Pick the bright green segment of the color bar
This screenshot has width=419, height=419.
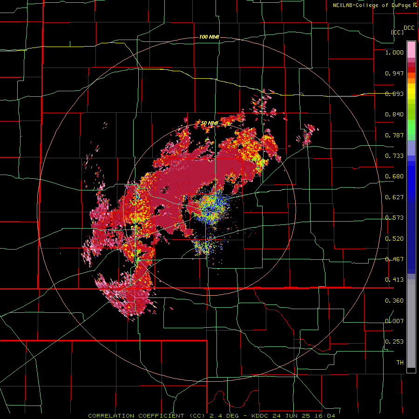(x=411, y=127)
